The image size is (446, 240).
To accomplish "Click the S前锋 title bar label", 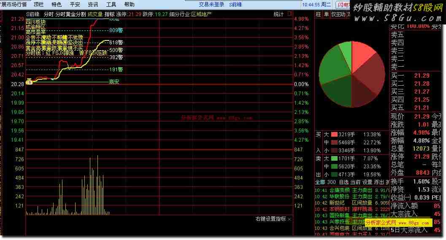I will [236, 5].
